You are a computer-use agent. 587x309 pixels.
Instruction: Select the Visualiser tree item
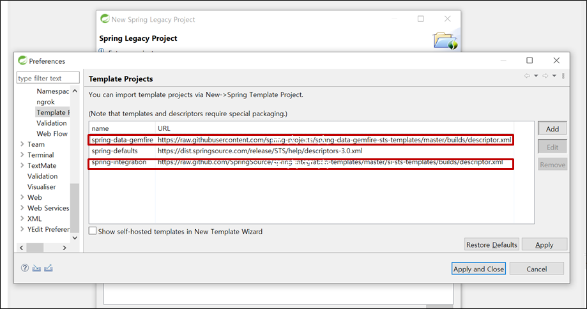tap(42, 186)
